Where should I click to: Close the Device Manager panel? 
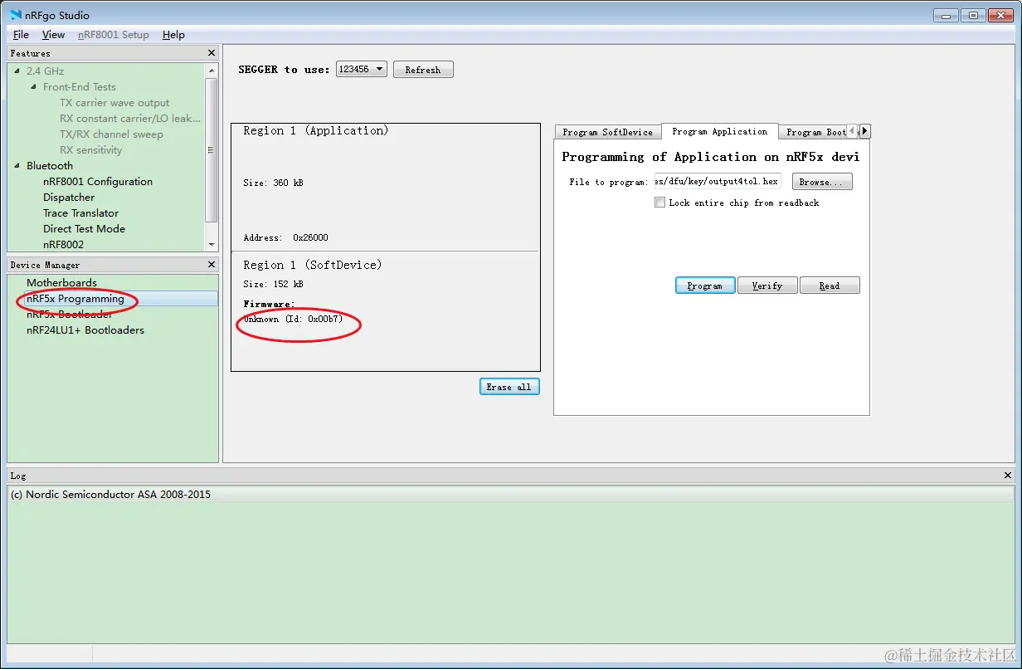tap(211, 265)
